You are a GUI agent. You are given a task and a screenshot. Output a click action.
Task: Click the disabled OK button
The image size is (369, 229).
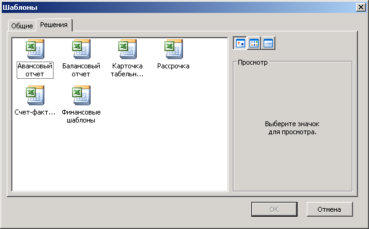[274, 209]
